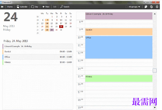Open the settings gear icon
This screenshot has width=162, height=110.
coord(151,7)
